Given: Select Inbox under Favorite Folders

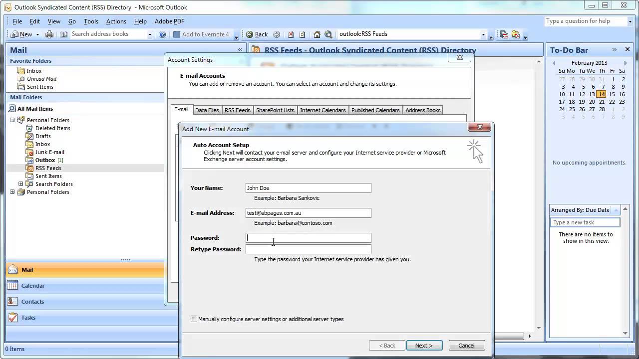Looking at the screenshot, I should coord(34,71).
